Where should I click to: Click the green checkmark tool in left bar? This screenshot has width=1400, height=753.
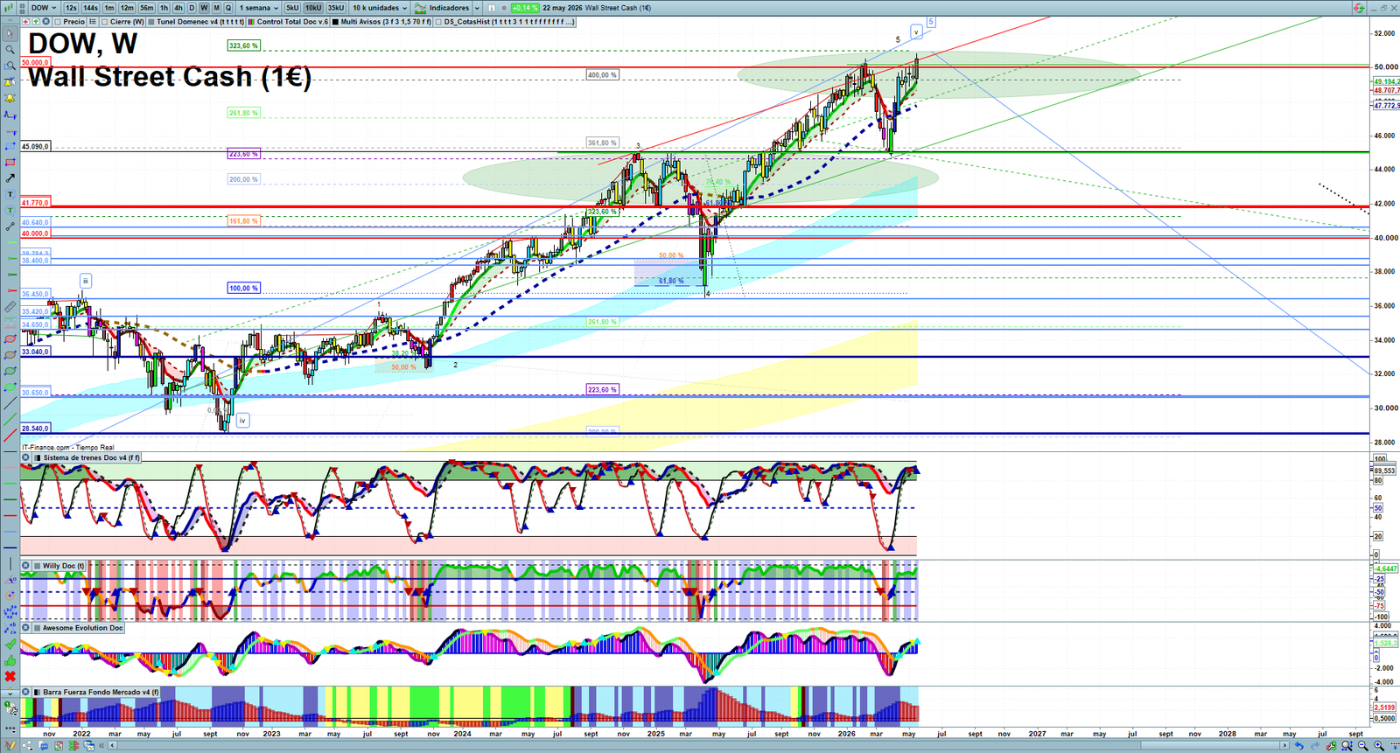(x=10, y=644)
